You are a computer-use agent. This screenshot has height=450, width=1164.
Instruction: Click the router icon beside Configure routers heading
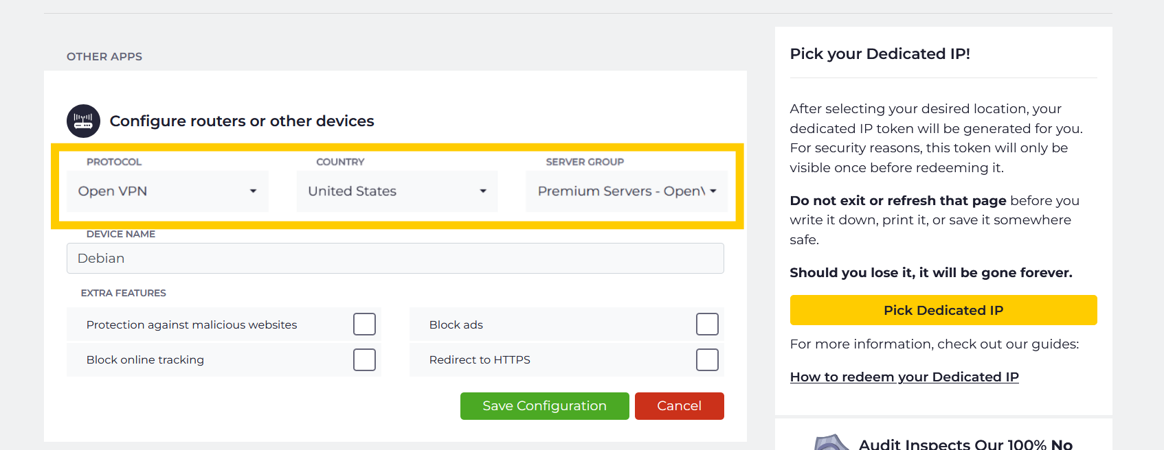coord(83,121)
